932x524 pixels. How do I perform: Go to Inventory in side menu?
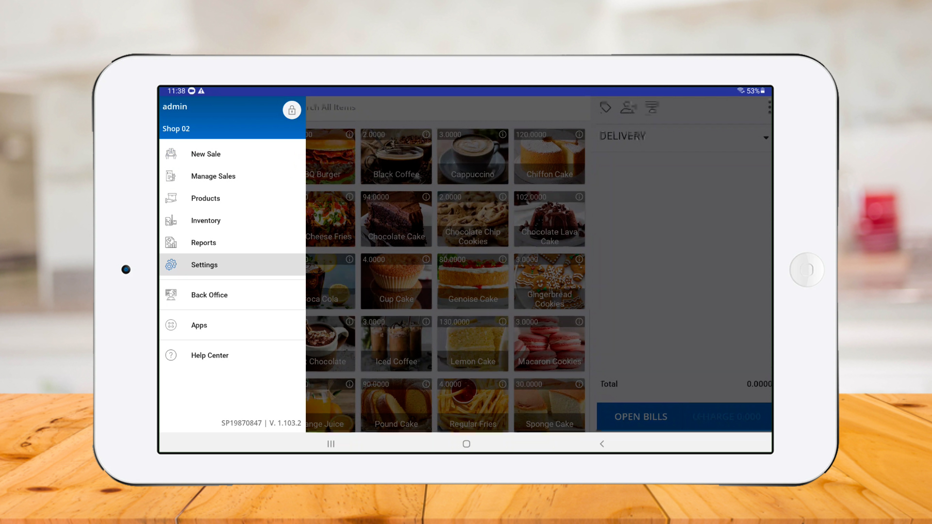click(x=205, y=221)
